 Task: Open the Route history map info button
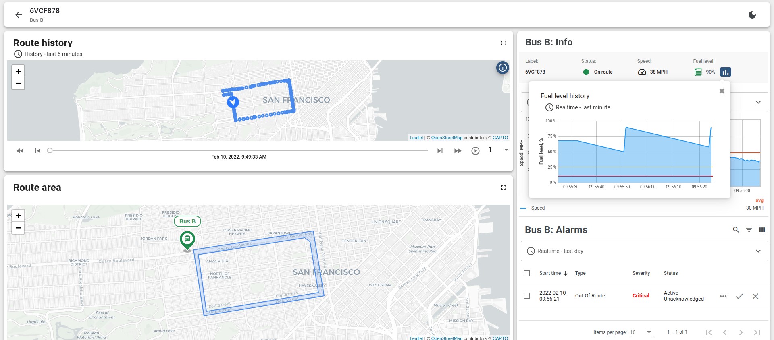[x=502, y=68]
